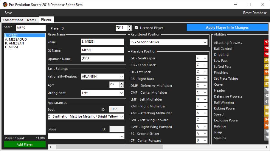Click the Low Pass value 84 box
270x151 pixels.
point(266,60)
